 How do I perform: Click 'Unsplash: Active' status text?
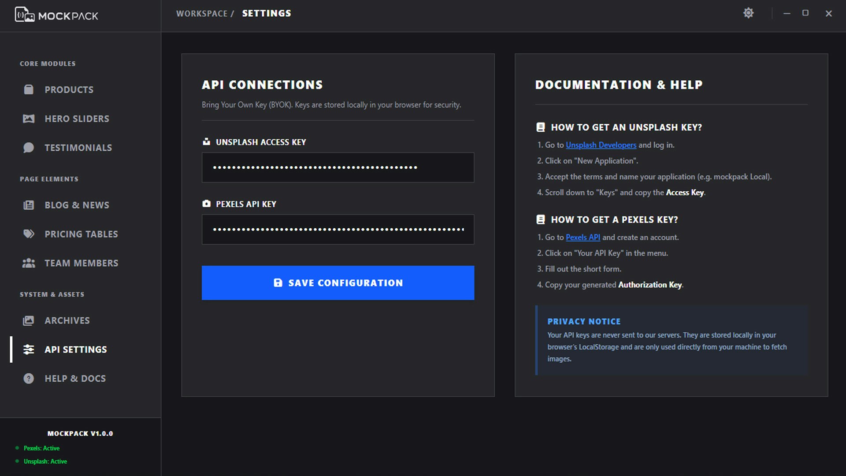pos(45,461)
